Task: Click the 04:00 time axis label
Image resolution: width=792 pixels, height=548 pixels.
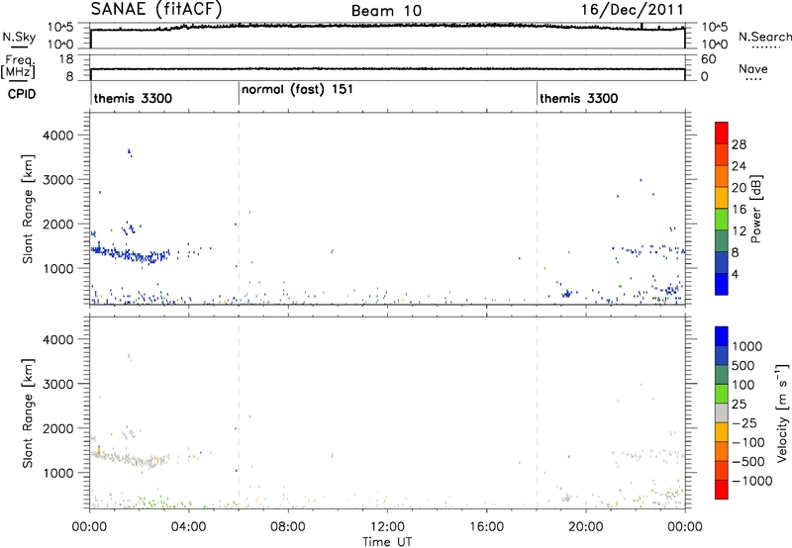Action: pyautogui.click(x=189, y=527)
